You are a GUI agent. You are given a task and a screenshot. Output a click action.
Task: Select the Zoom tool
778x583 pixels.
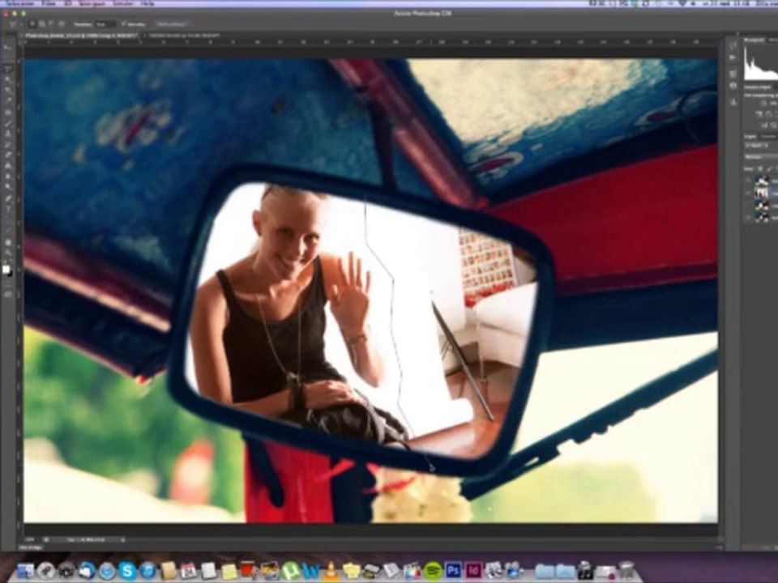[x=8, y=253]
